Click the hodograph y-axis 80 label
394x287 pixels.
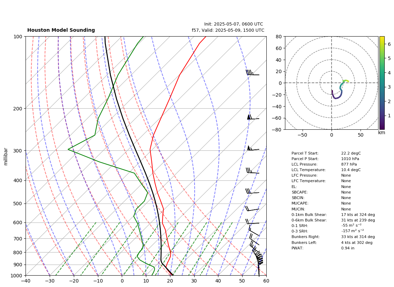(x=279, y=37)
